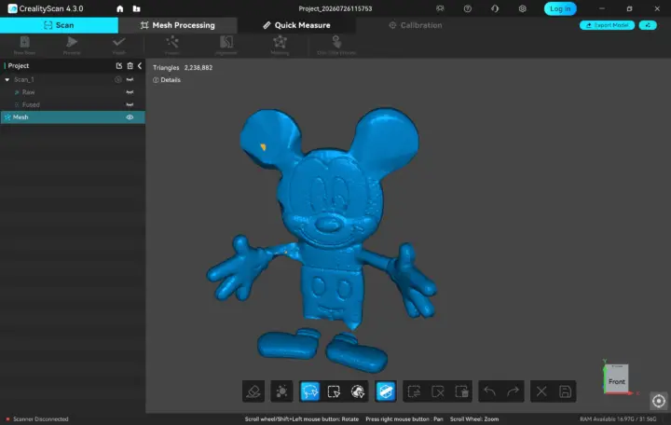Select the Mesh item in project tree
This screenshot has height=425, width=671.
73,117
